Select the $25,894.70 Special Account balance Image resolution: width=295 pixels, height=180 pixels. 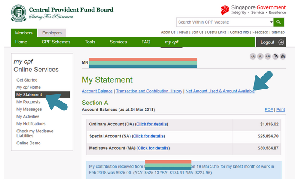(x=268, y=136)
